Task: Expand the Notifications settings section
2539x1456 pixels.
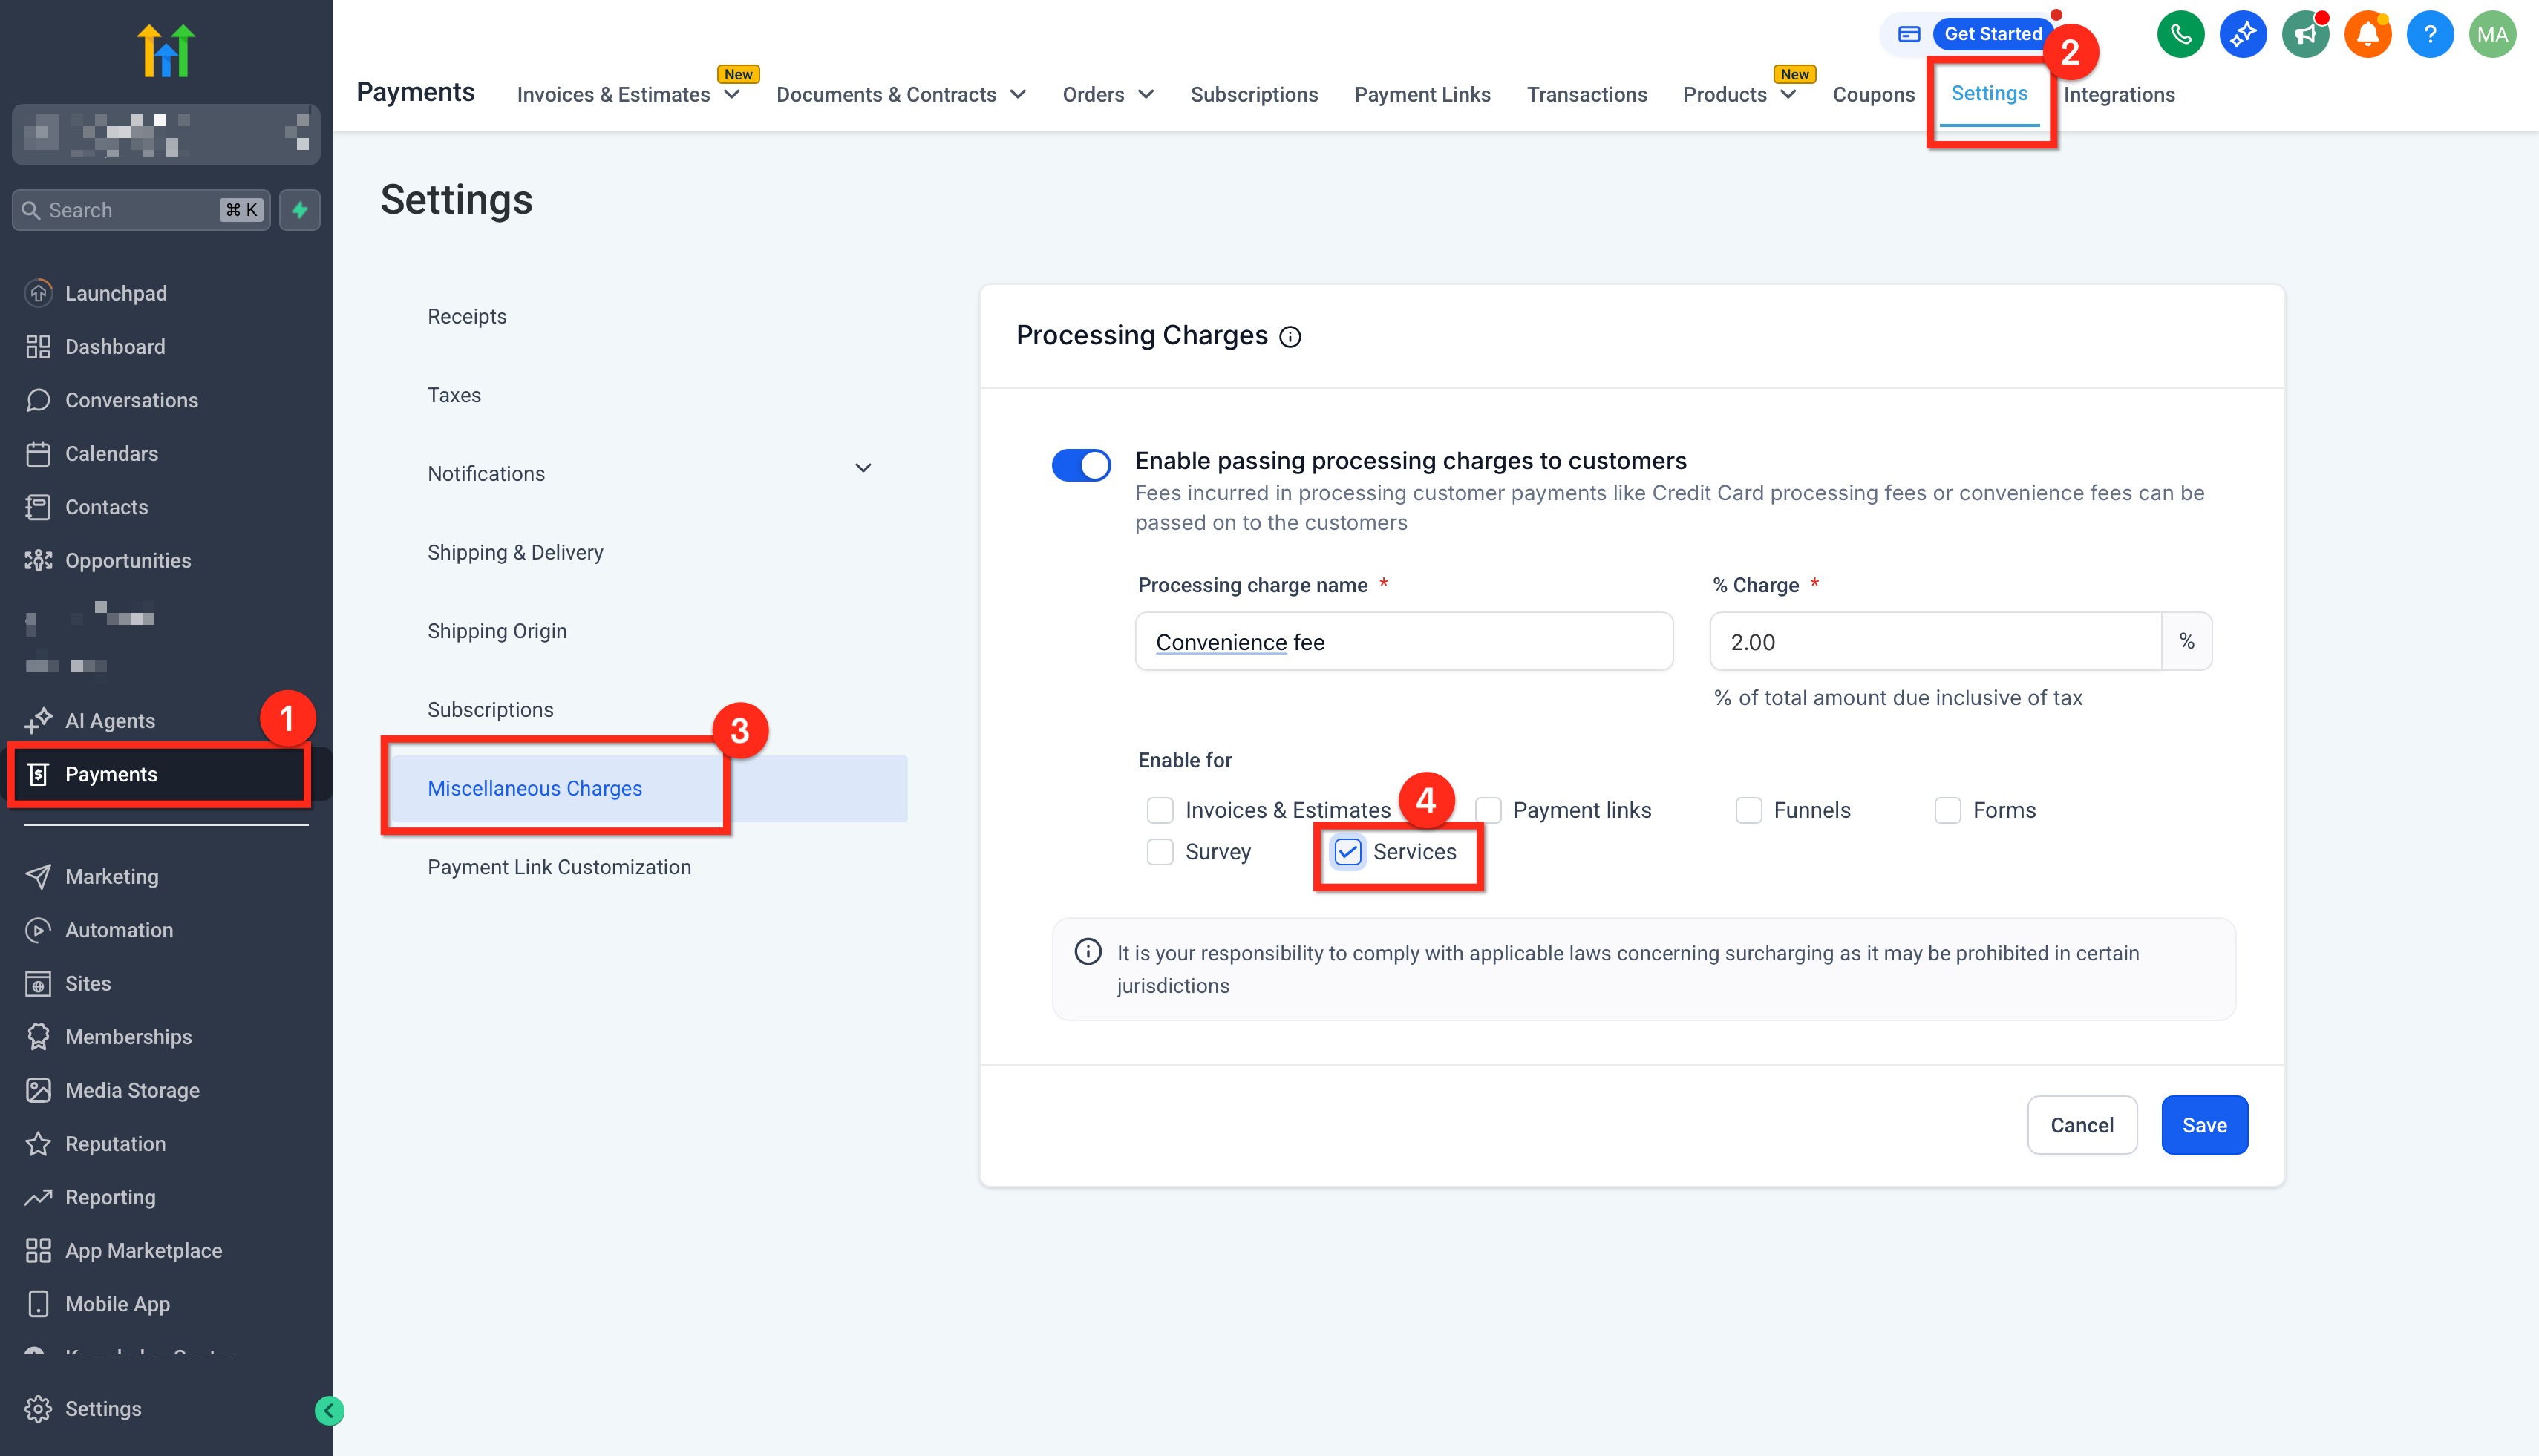Action: [x=863, y=468]
